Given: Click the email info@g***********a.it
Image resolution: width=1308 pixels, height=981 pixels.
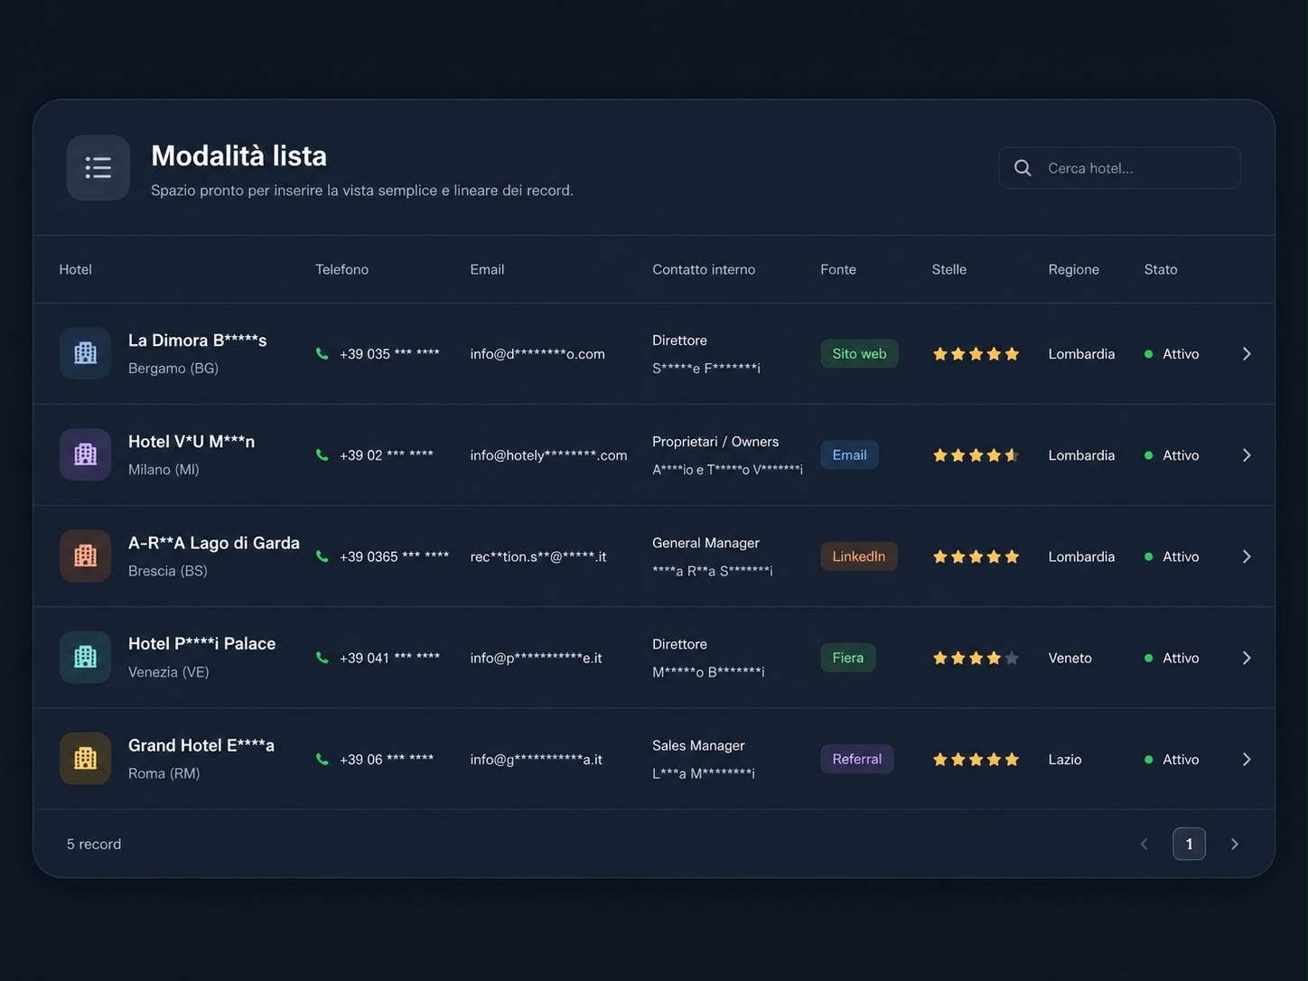Looking at the screenshot, I should point(536,759).
